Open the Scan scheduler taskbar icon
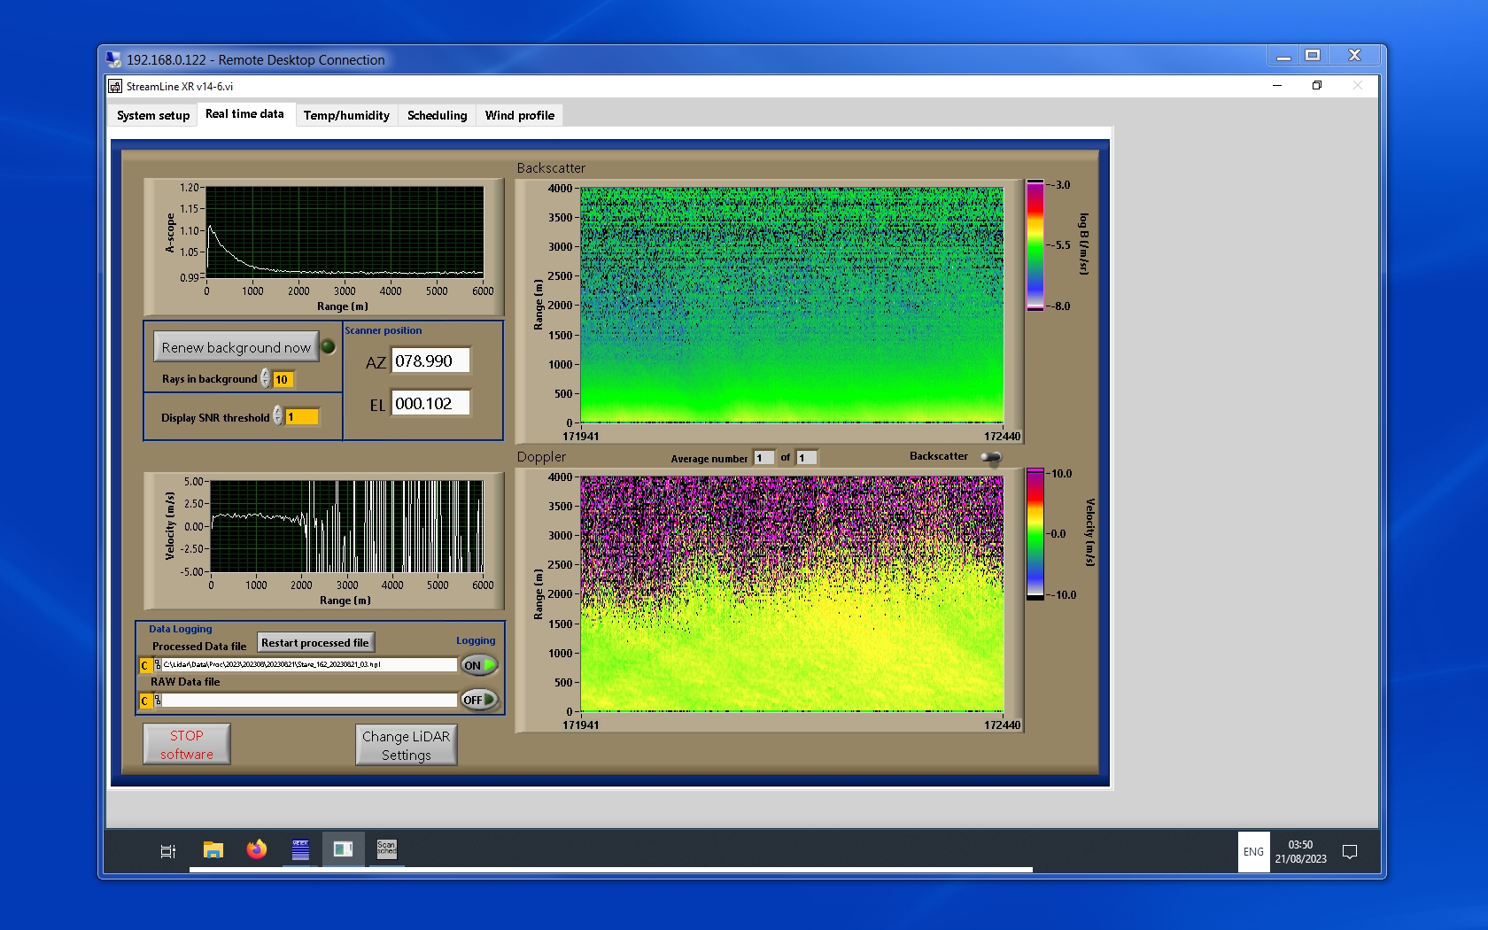This screenshot has height=930, width=1488. coord(387,849)
